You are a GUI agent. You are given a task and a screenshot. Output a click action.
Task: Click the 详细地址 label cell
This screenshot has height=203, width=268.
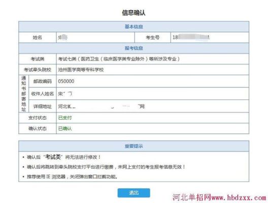[x=43, y=106]
